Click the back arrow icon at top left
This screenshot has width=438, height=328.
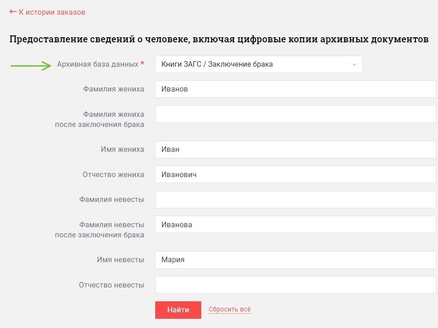(13, 12)
